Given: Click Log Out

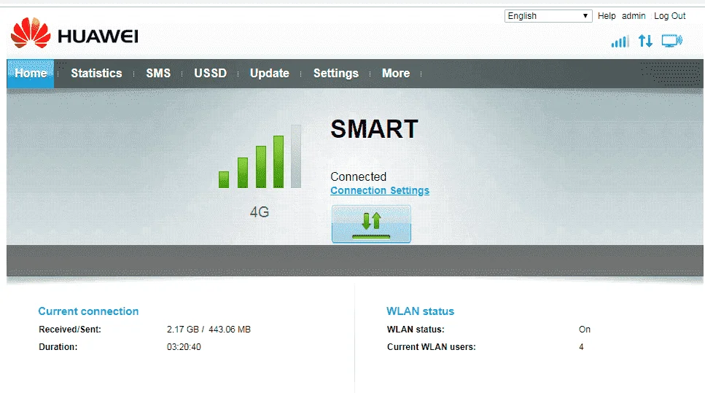Looking at the screenshot, I should click(669, 16).
